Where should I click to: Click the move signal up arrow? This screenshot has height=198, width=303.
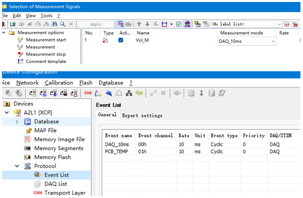(139, 24)
